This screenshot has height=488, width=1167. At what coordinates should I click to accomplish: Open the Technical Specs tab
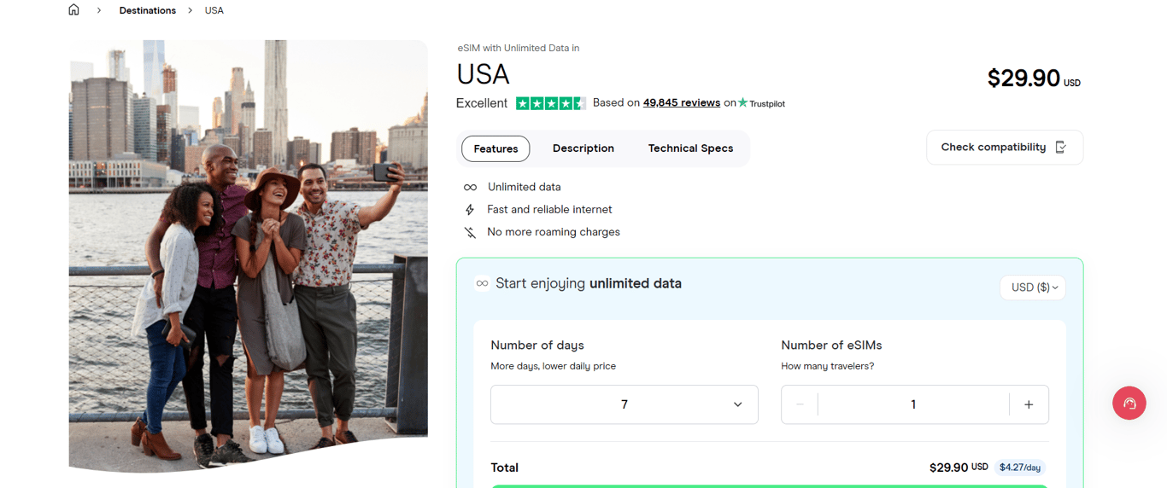690,148
